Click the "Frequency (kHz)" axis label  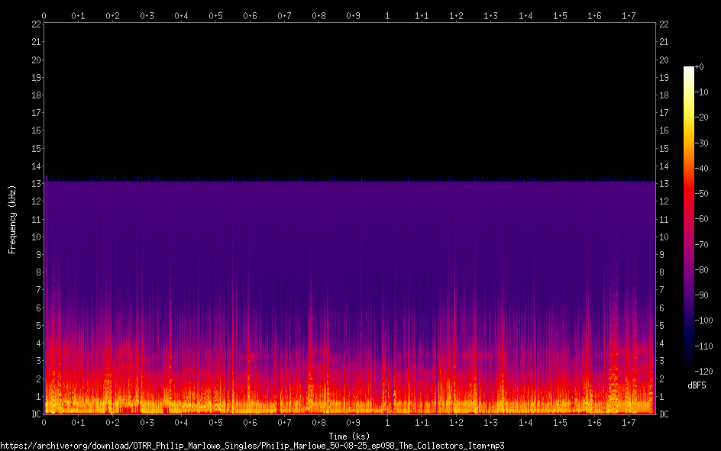(x=12, y=219)
